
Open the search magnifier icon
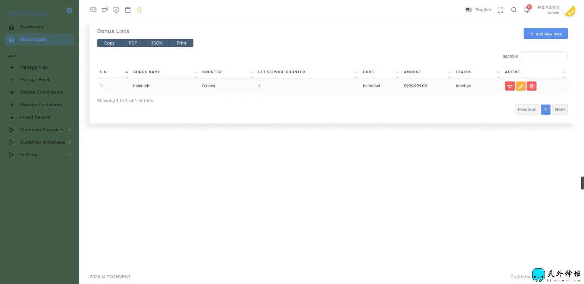pos(514,10)
